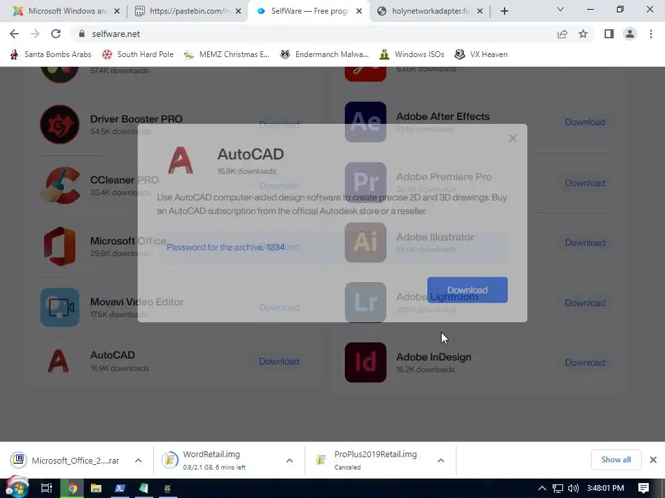The image size is (665, 498).
Task: Click the CCleaner PRO icon
Action: point(60,185)
